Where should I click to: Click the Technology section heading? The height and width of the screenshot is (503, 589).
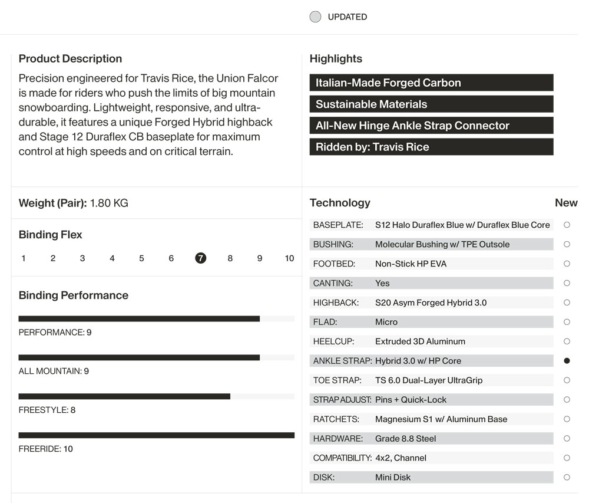[x=340, y=203]
